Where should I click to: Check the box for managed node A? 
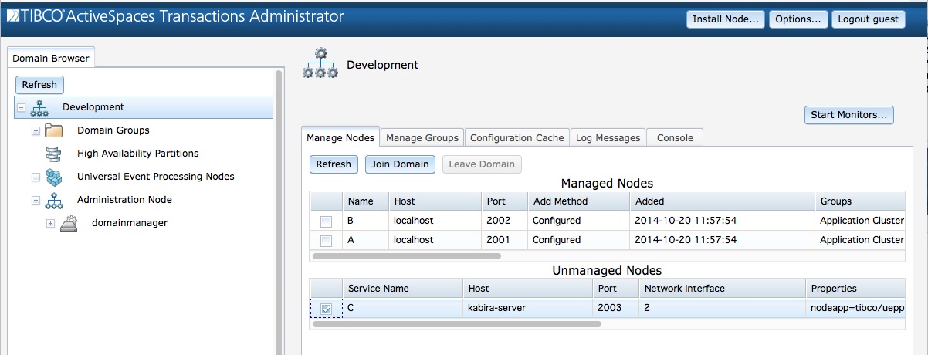coord(327,241)
